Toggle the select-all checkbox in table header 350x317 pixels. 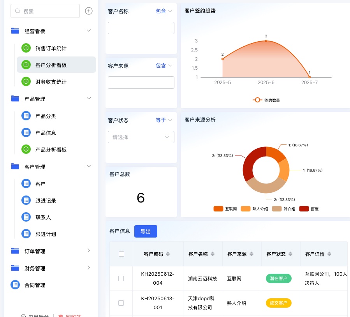pyautogui.click(x=121, y=254)
